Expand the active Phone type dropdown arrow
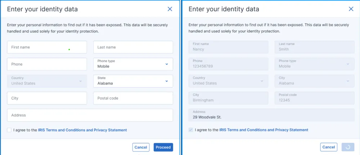 pyautogui.click(x=167, y=64)
